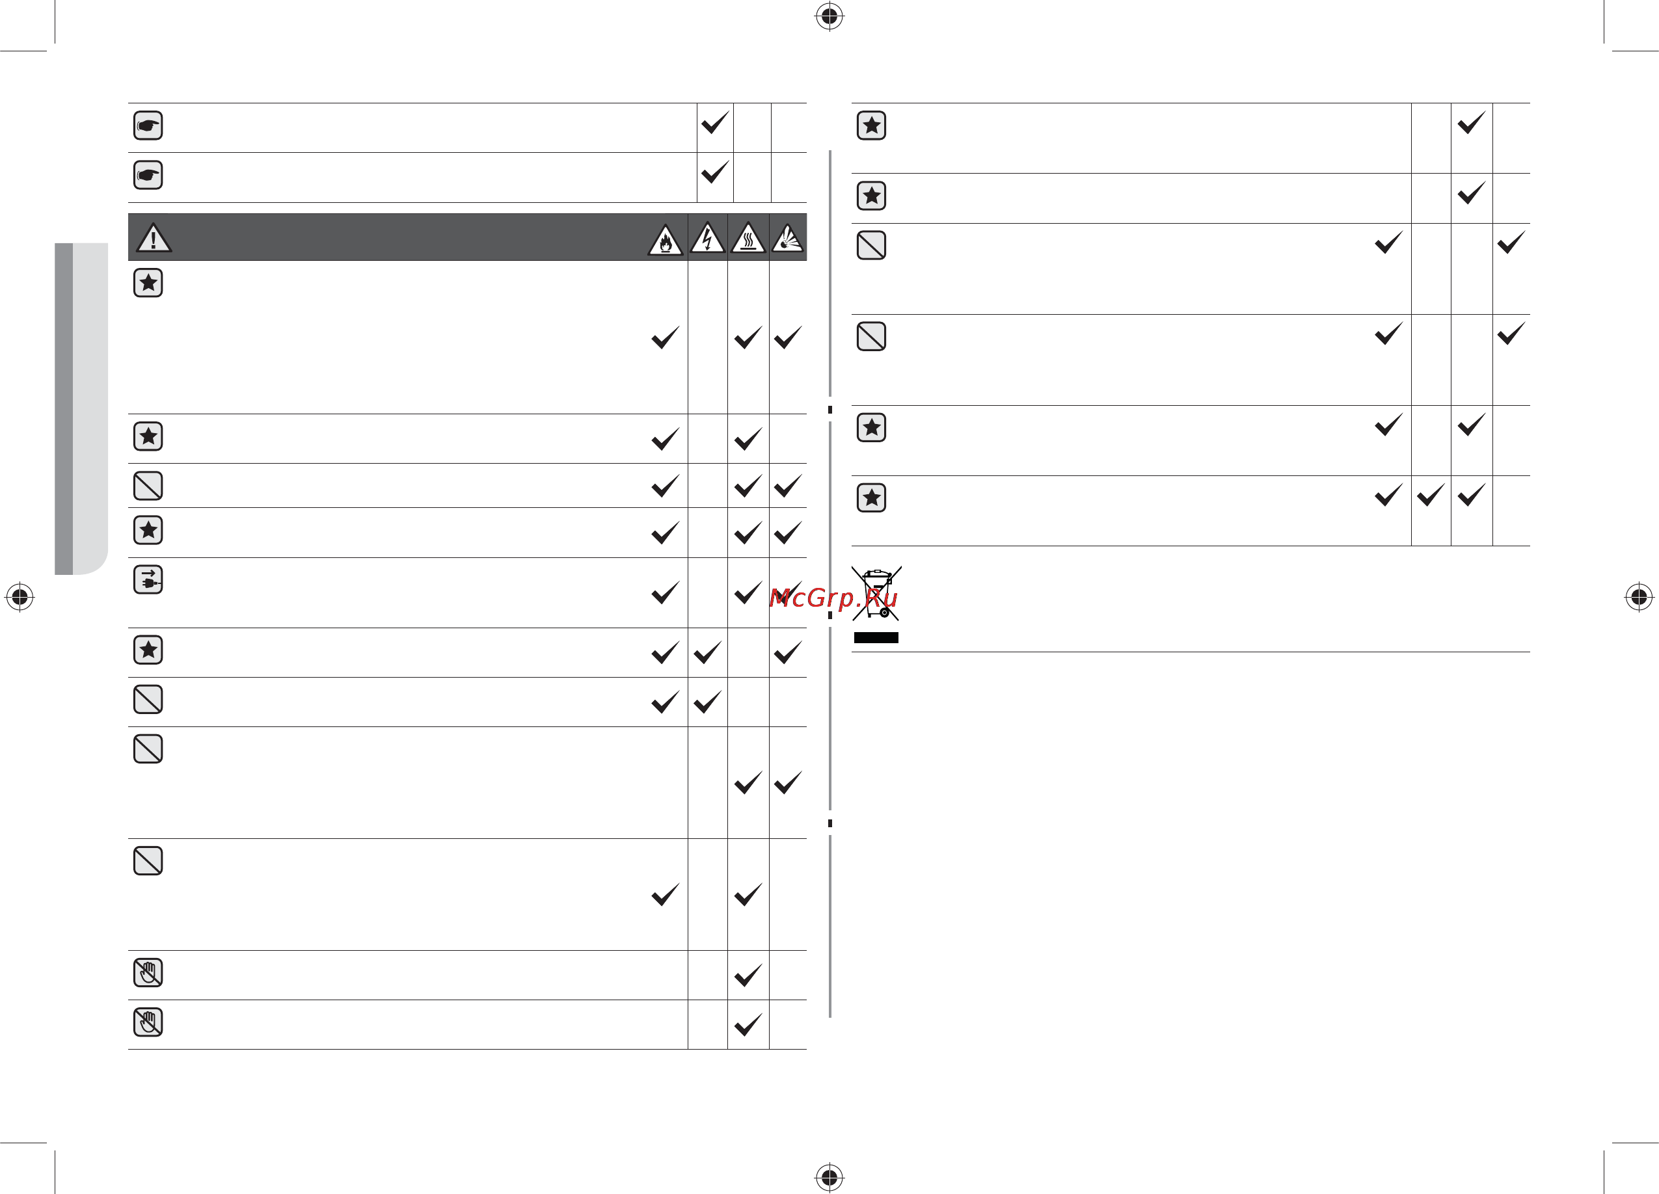
Task: Open the McGrp.Ru watermark link
Action: point(833,598)
